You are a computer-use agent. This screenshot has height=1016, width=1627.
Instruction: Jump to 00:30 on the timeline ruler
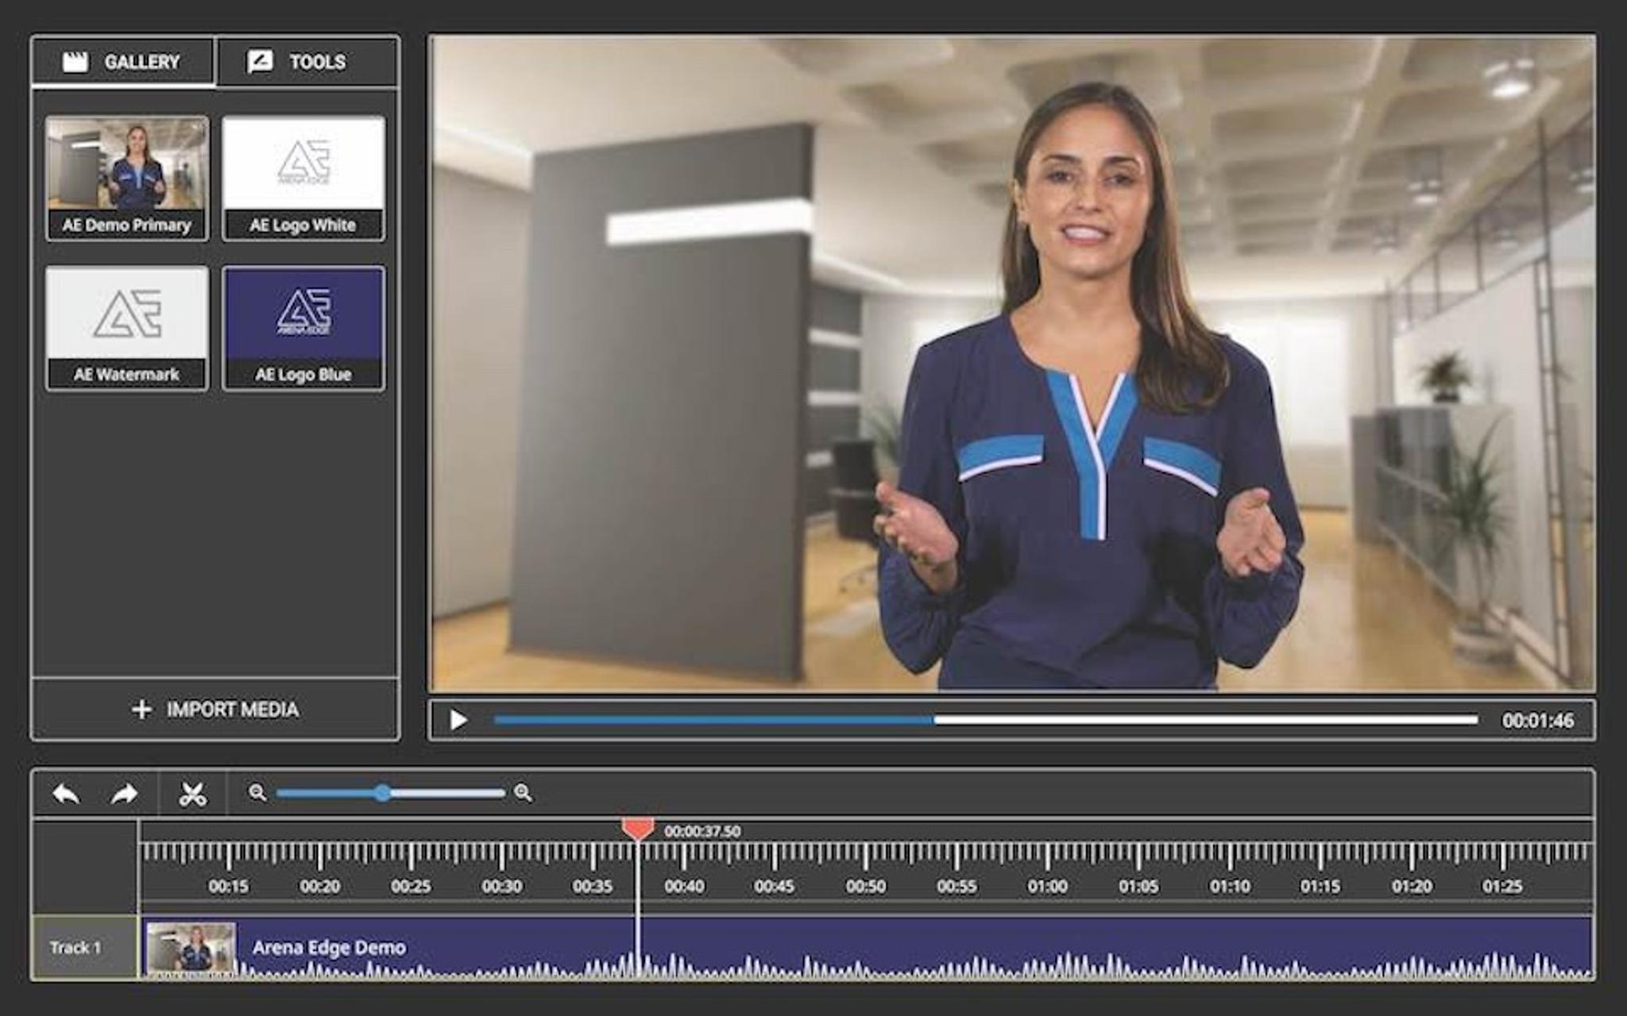pyautogui.click(x=502, y=886)
